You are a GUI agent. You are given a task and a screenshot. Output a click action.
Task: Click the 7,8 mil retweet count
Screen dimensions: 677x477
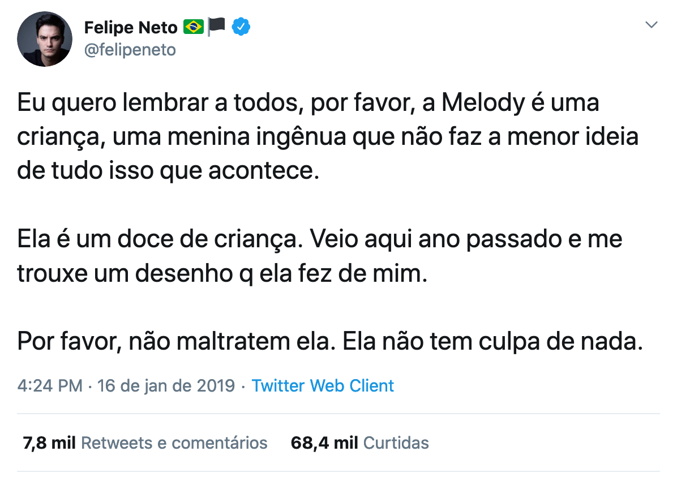49,442
